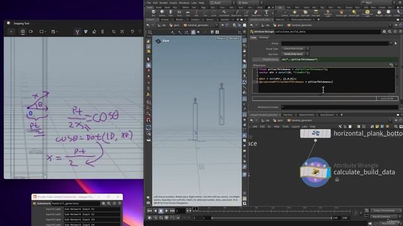Screen dimensions: 403x226
Task: Click the Camera shelf tool
Action: (x=285, y=13)
